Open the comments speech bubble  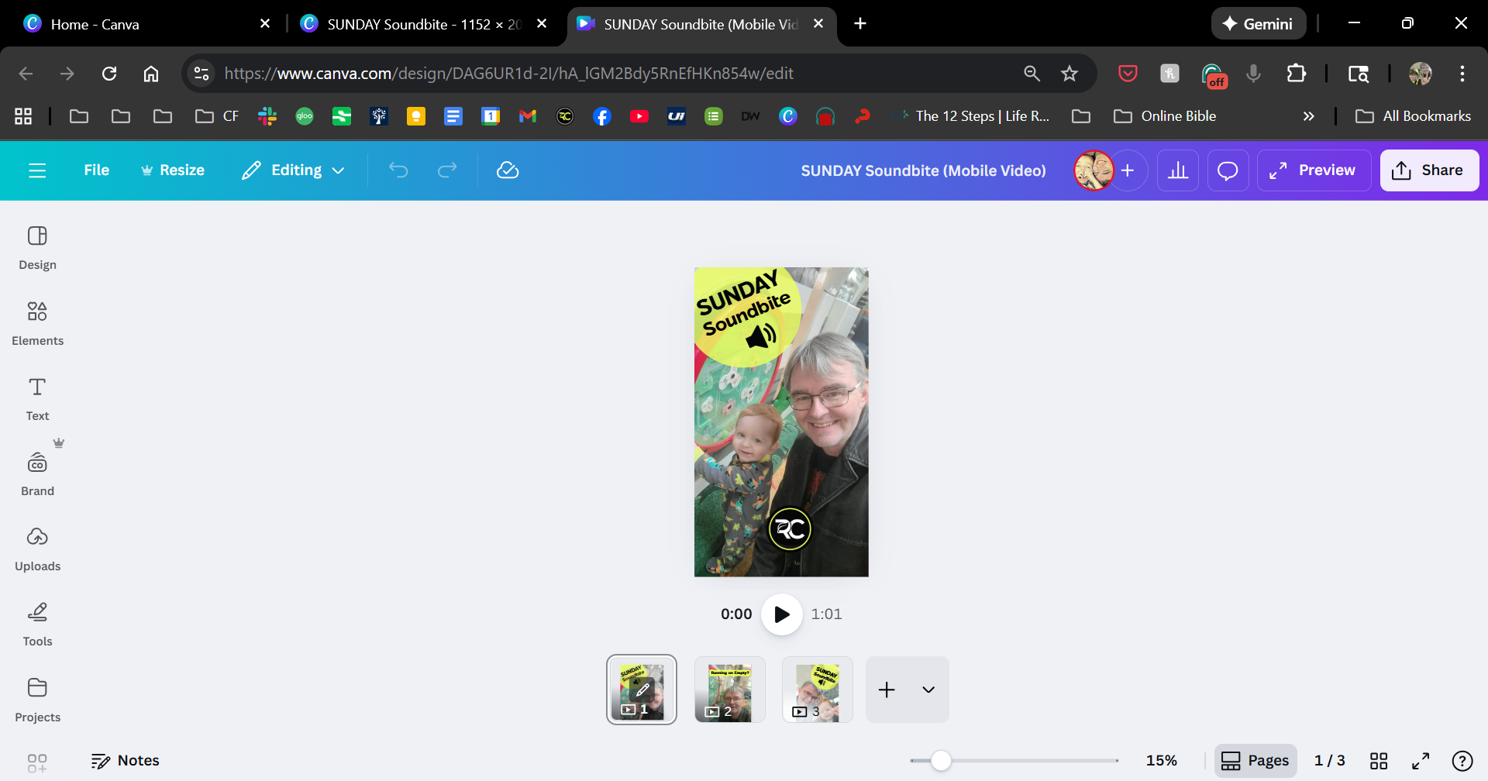coord(1228,170)
